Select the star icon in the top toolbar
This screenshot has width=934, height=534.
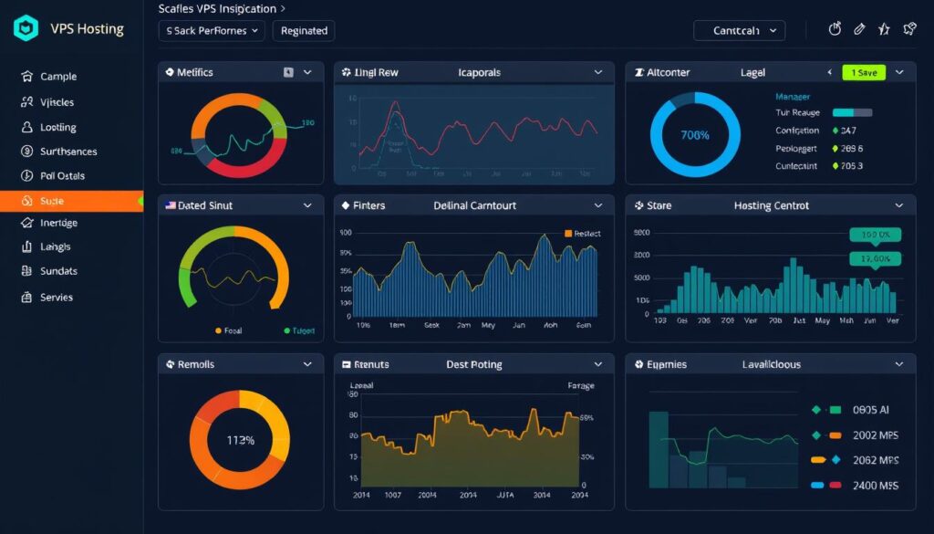(883, 28)
